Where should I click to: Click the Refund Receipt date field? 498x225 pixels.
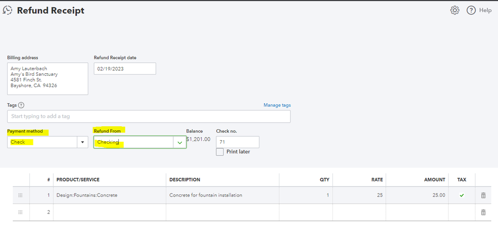click(x=125, y=68)
